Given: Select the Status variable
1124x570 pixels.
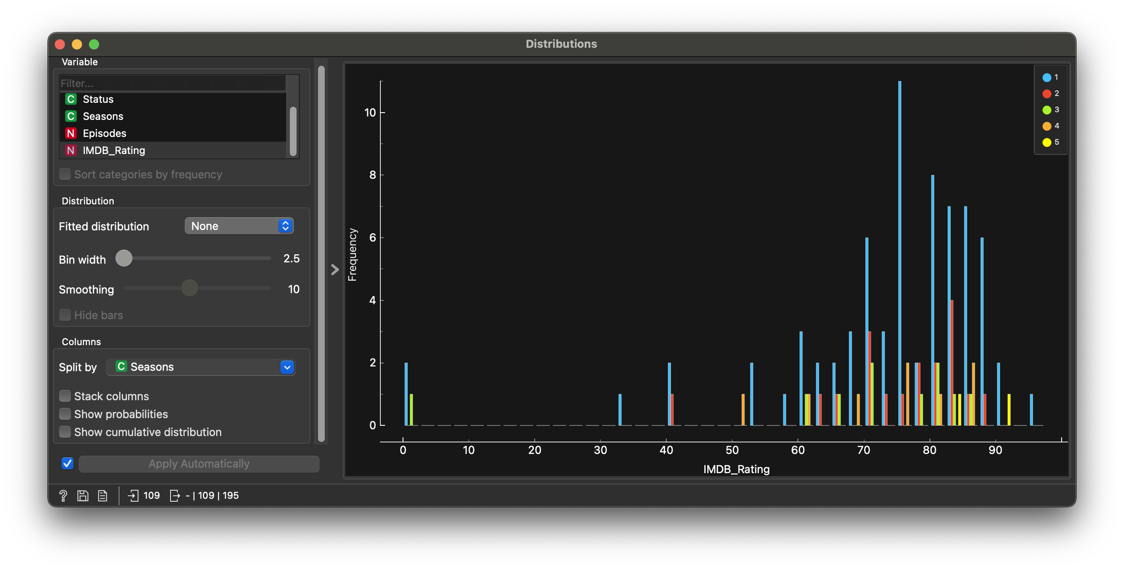Looking at the screenshot, I should click(98, 99).
